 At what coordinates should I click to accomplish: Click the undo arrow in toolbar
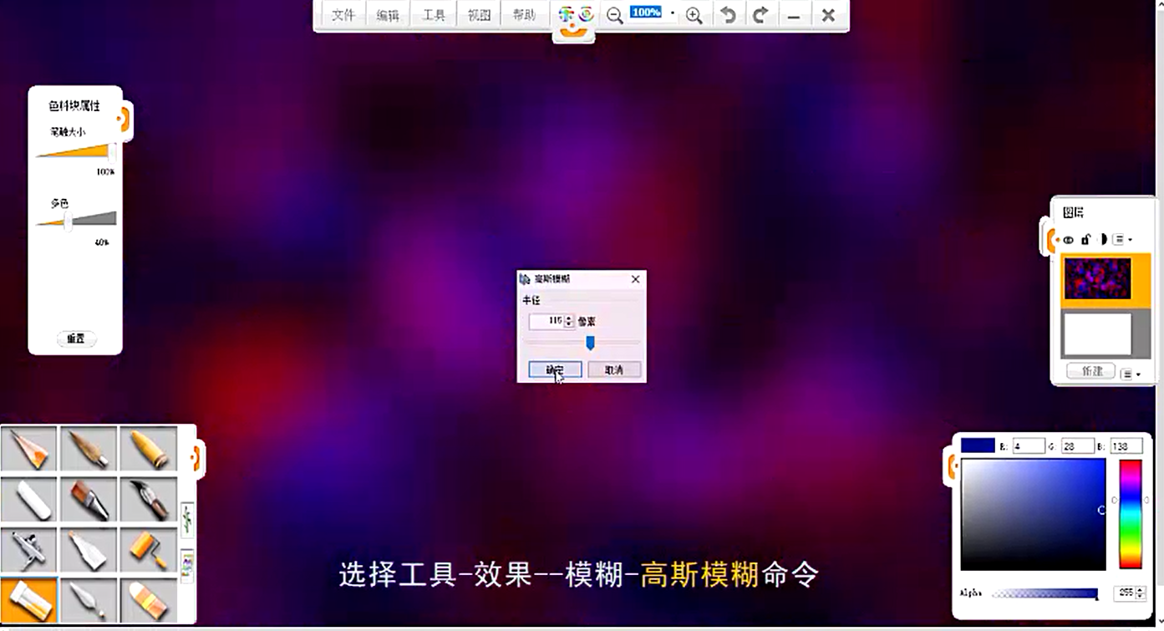[x=729, y=15]
